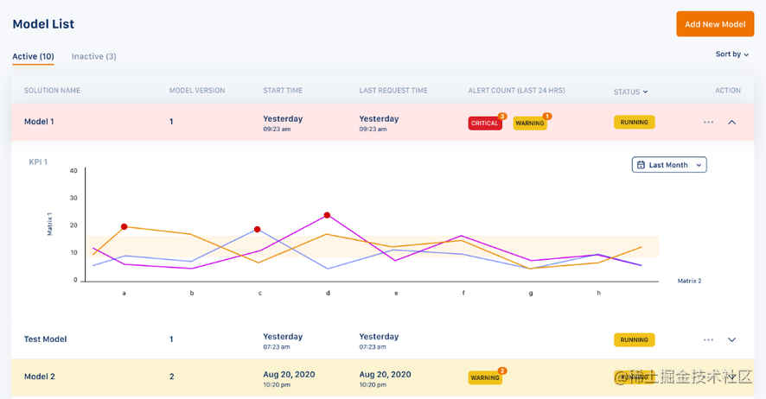Open the three-dot menu for Model 1
The image size is (766, 399).
tap(708, 123)
